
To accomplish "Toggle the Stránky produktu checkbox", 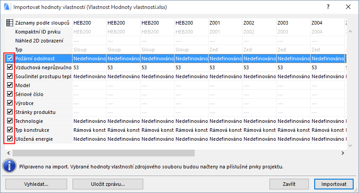I will (9, 112).
